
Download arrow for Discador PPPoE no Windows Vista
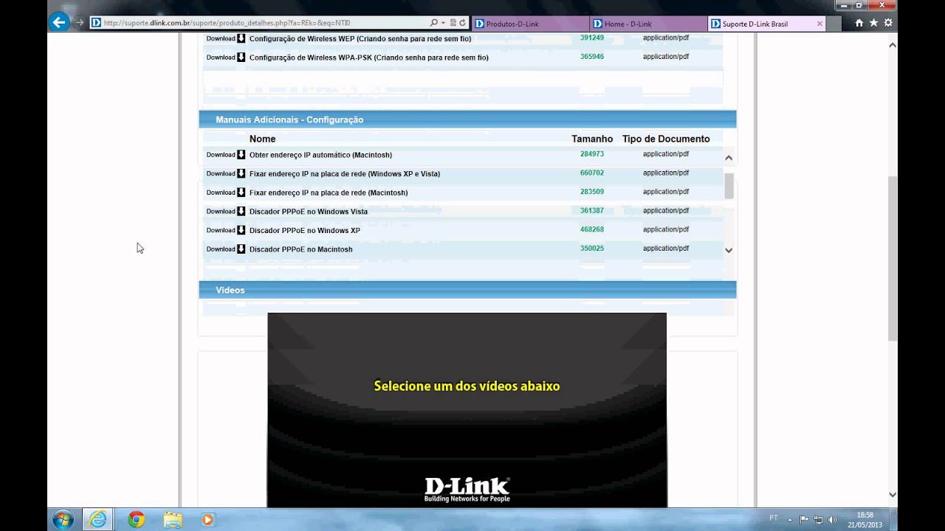241,211
